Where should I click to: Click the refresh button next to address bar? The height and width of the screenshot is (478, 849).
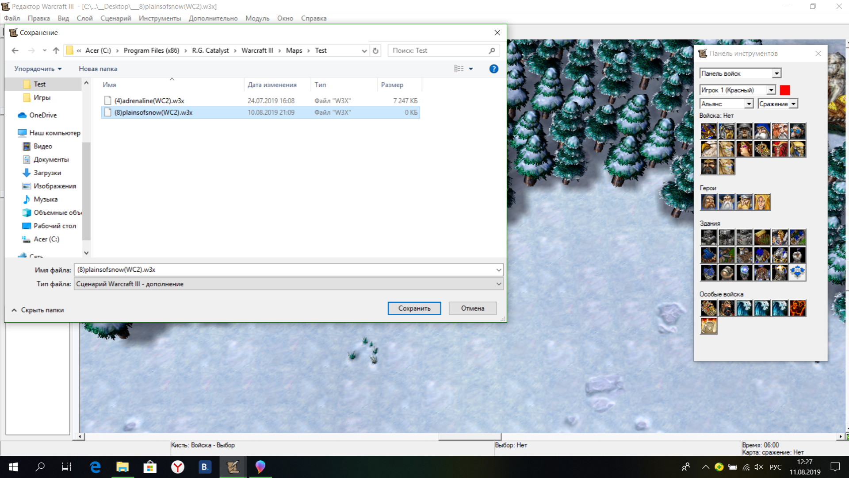[x=375, y=50]
